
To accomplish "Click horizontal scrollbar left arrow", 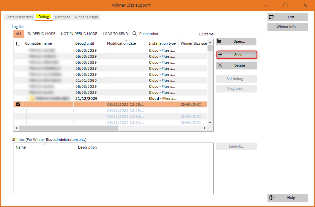I will pos(16,128).
